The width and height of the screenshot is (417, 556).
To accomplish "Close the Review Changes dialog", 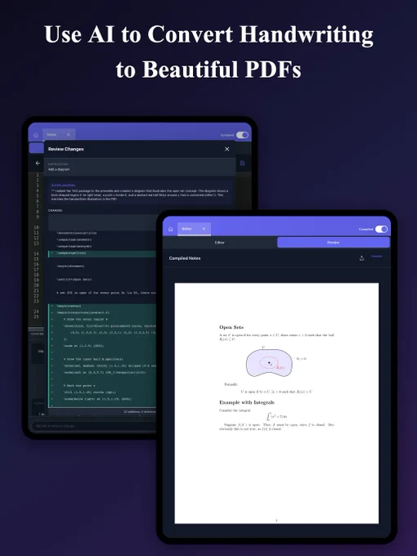I will [227, 150].
